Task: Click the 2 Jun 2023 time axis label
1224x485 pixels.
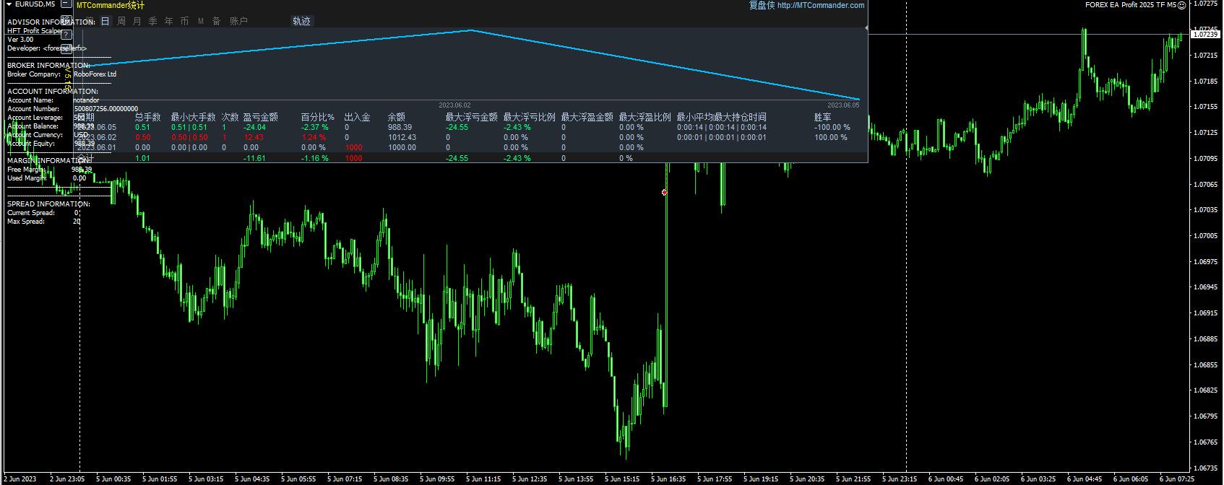Action: pyautogui.click(x=20, y=479)
